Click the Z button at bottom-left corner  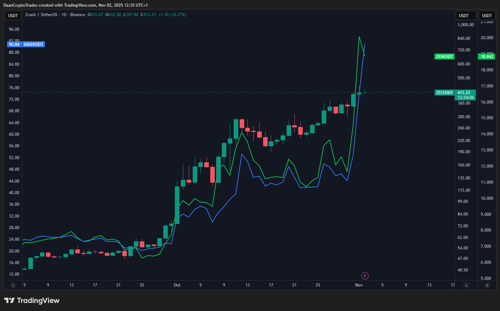(13, 285)
